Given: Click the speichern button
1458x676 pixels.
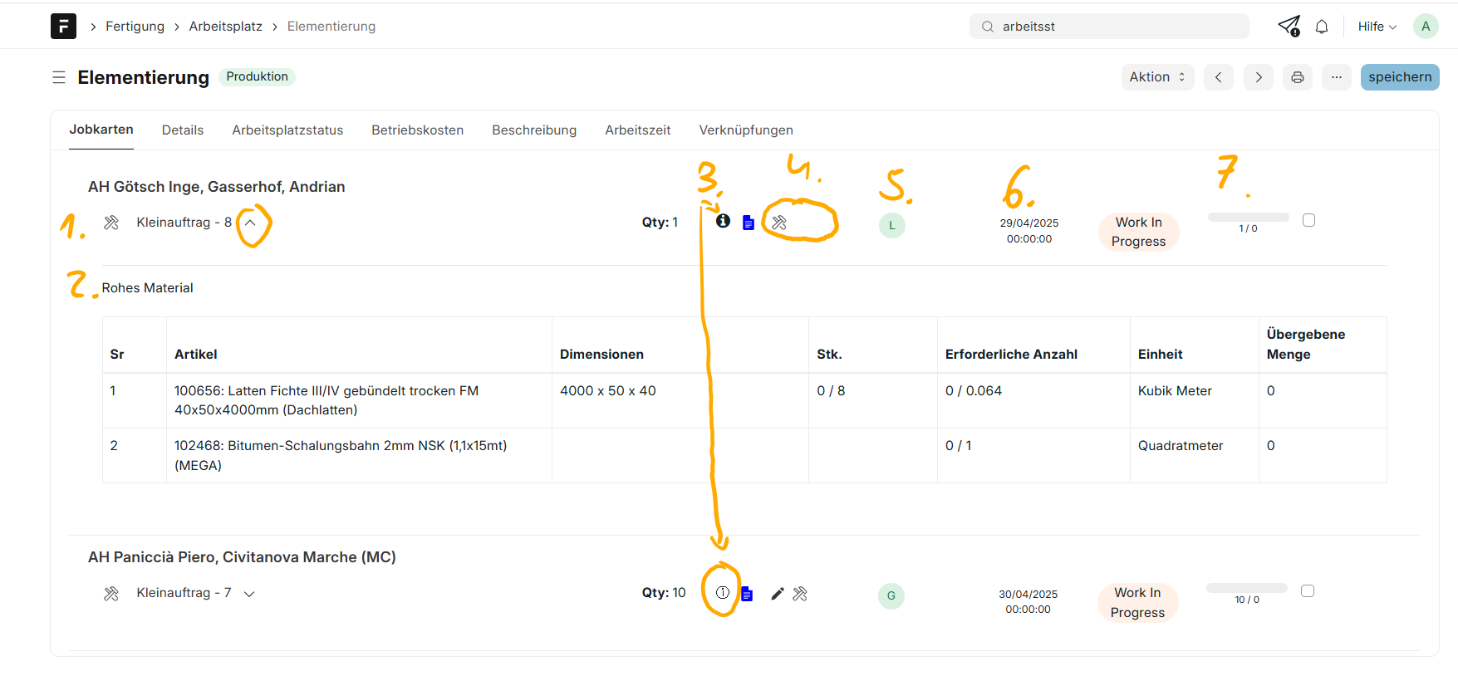Looking at the screenshot, I should point(1399,77).
